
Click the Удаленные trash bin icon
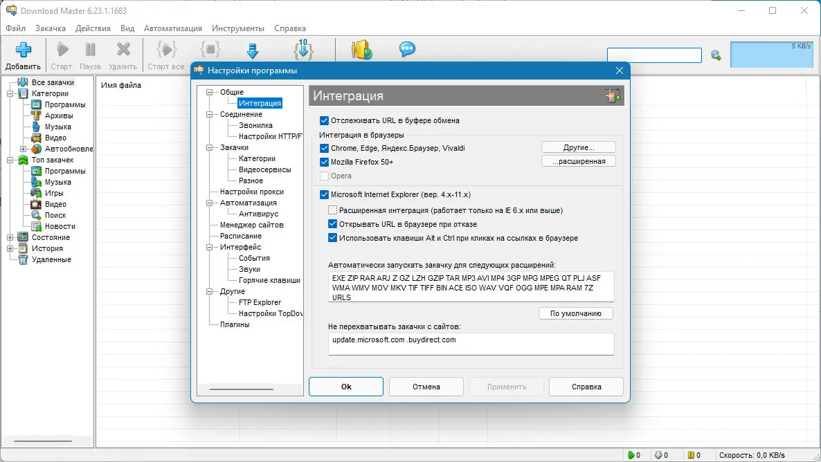pyautogui.click(x=23, y=259)
